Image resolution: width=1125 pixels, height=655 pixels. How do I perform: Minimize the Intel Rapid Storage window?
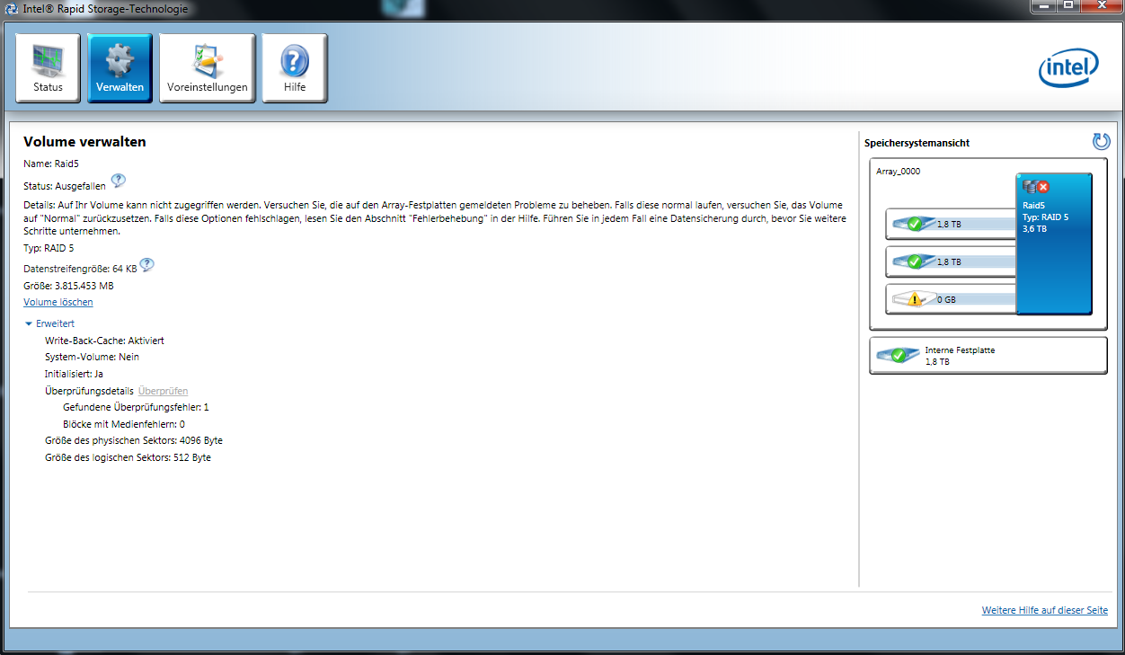(1045, 6)
